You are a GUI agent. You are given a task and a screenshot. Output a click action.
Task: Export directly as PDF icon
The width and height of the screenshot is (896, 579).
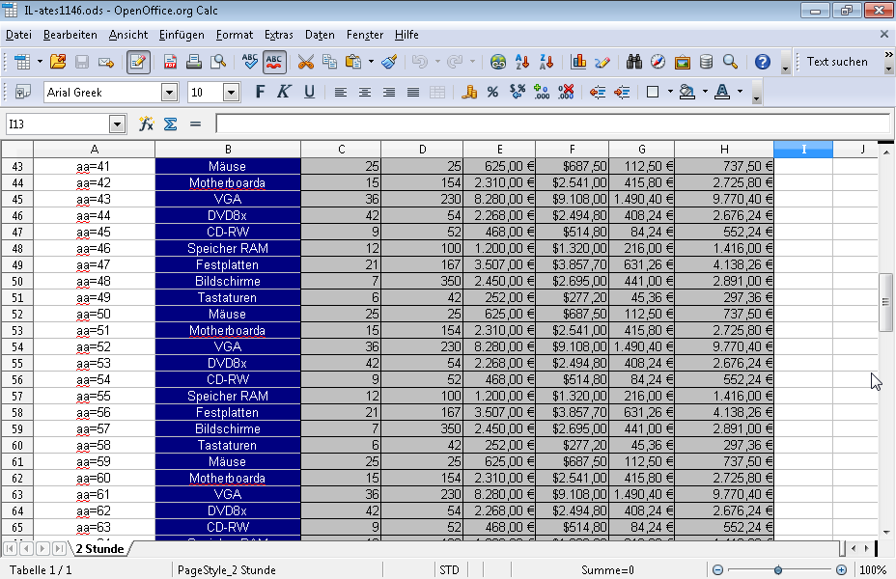click(170, 62)
